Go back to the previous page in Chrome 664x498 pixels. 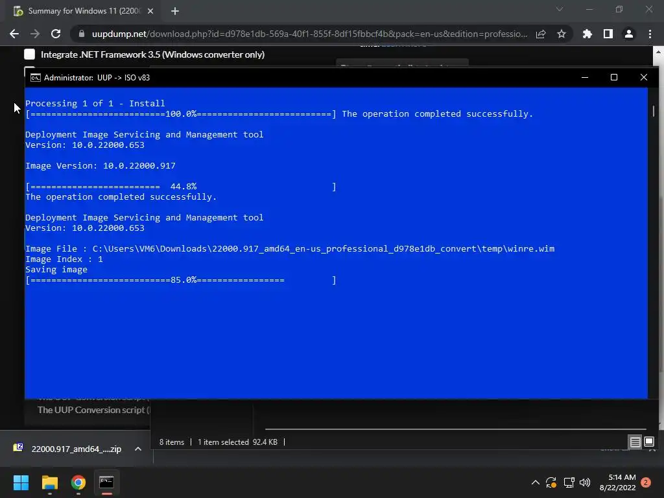[14, 34]
